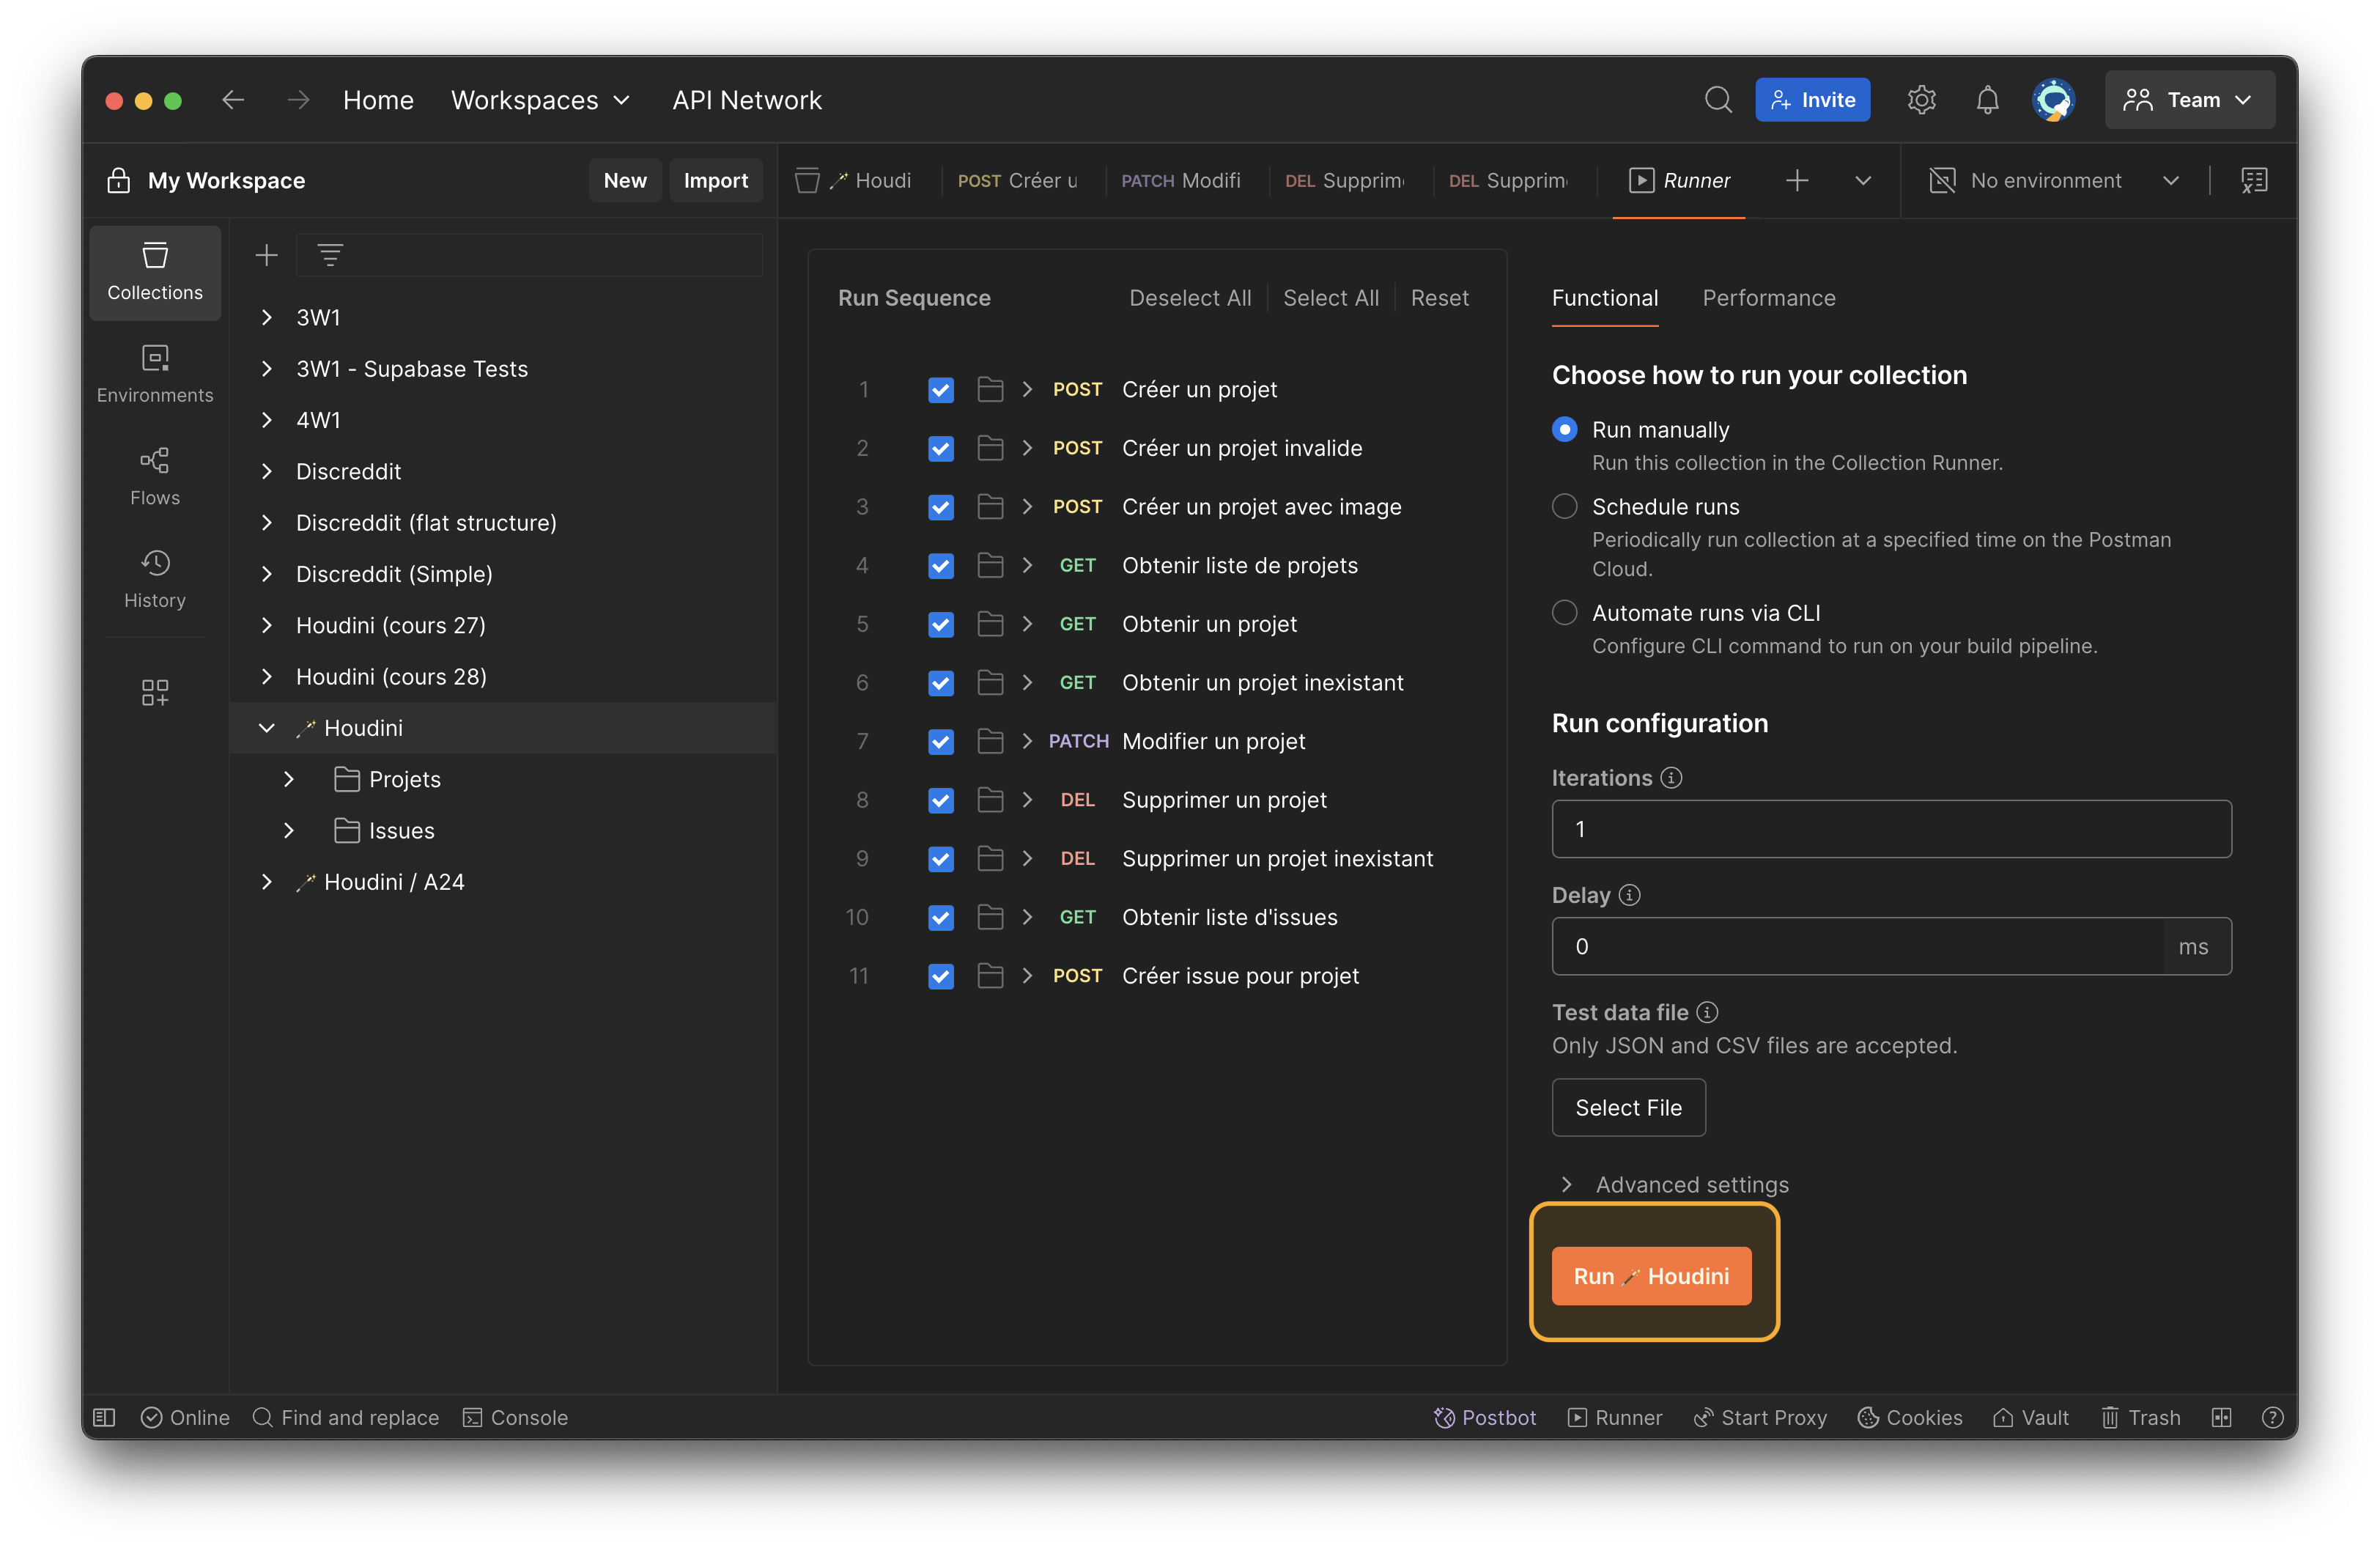This screenshot has height=1548, width=2380.
Task: Open the Collections sidebar panel
Action: click(155, 272)
